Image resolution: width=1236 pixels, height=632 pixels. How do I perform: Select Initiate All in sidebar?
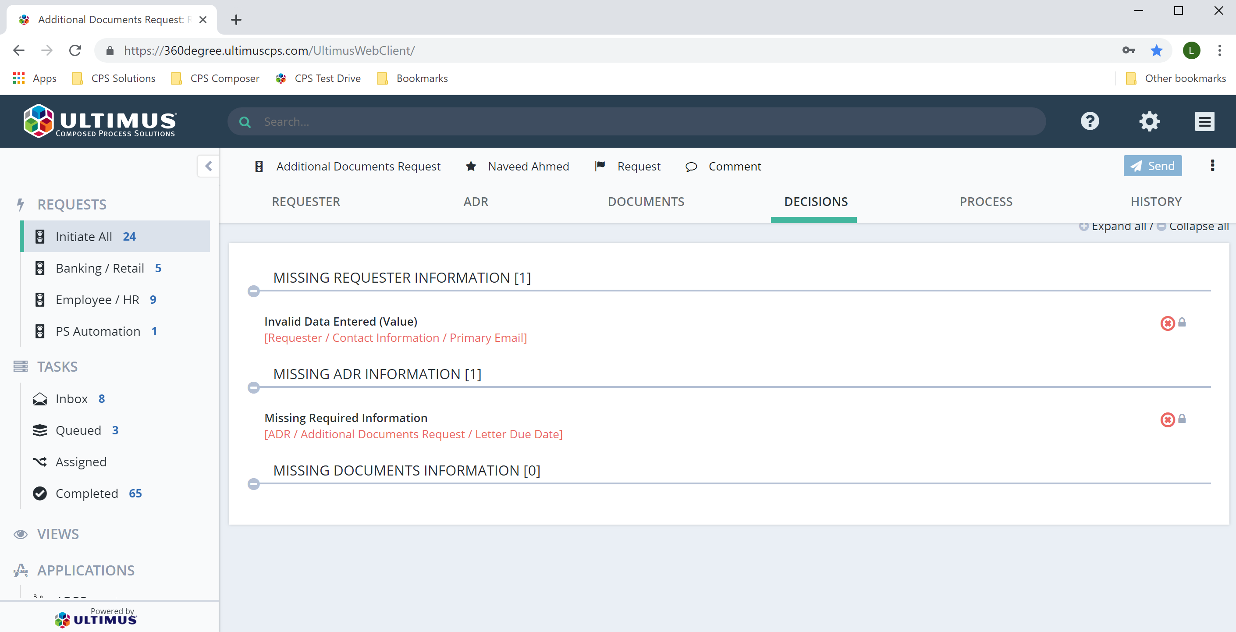[x=115, y=236]
